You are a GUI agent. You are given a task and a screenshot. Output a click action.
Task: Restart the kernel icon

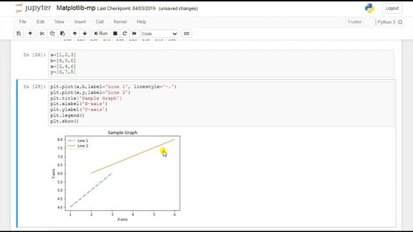125,34
